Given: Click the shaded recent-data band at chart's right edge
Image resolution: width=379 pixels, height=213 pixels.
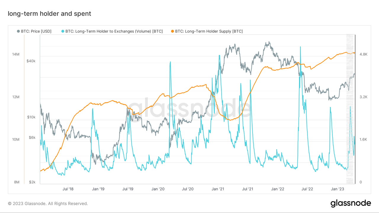Looking at the screenshot, I should click(x=351, y=109).
